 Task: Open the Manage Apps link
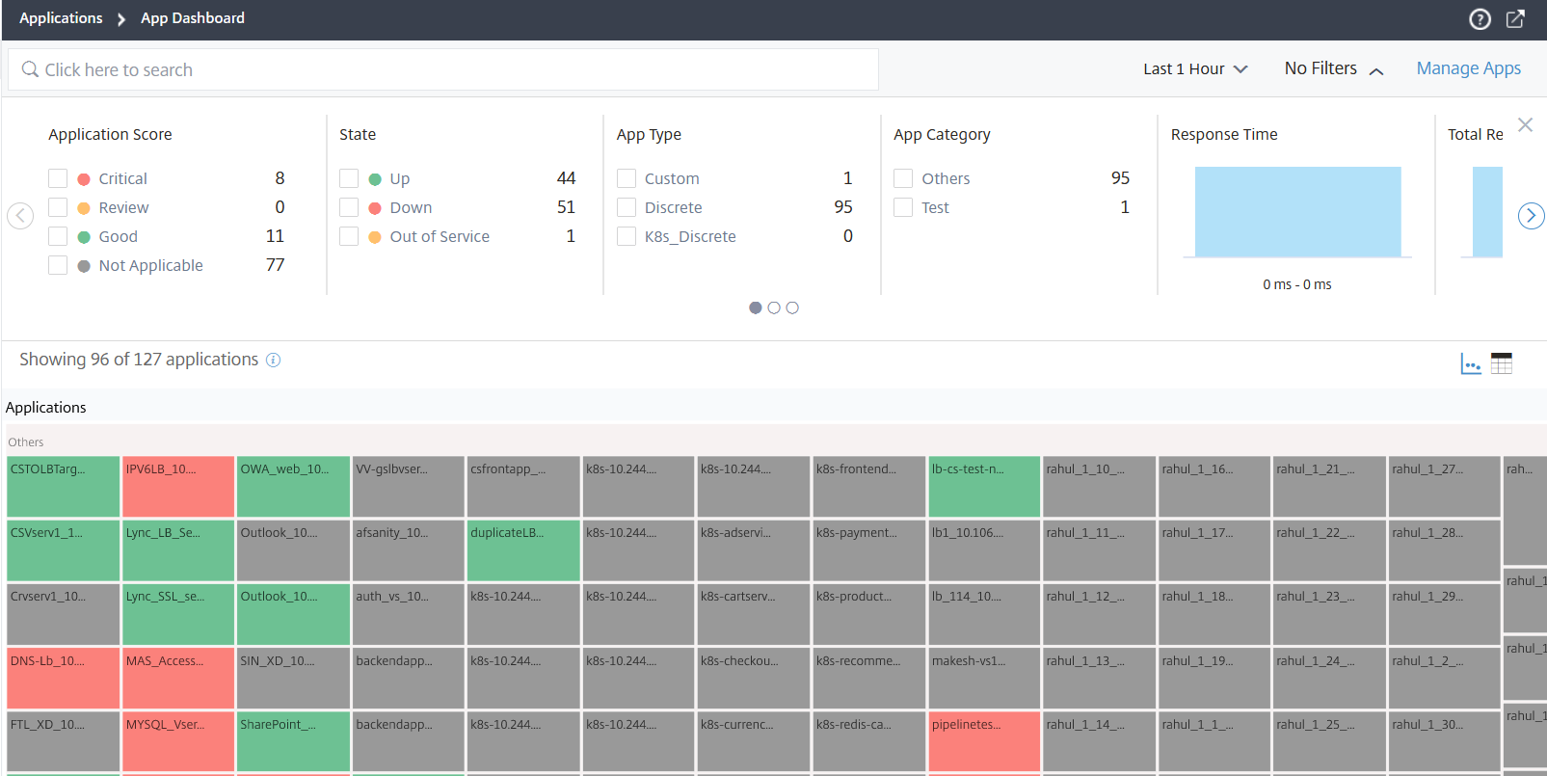[1468, 68]
